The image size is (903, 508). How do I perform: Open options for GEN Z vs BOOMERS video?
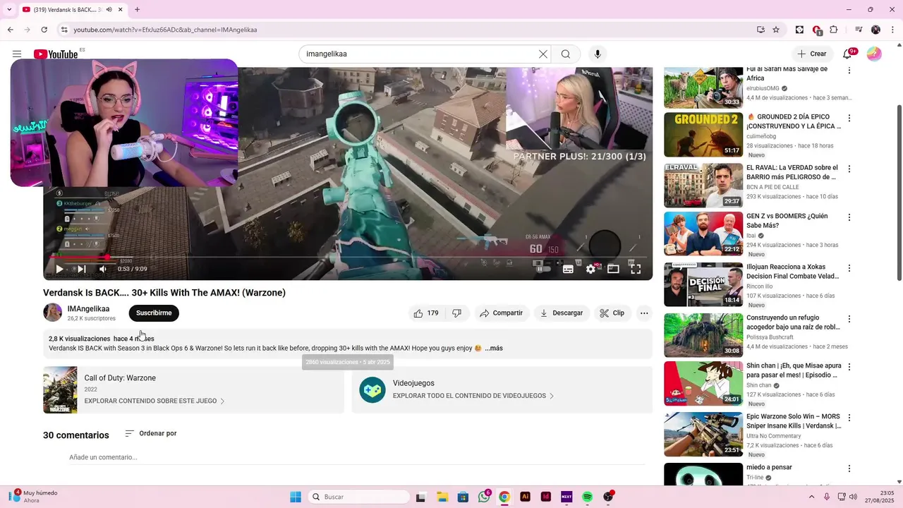[849, 217]
